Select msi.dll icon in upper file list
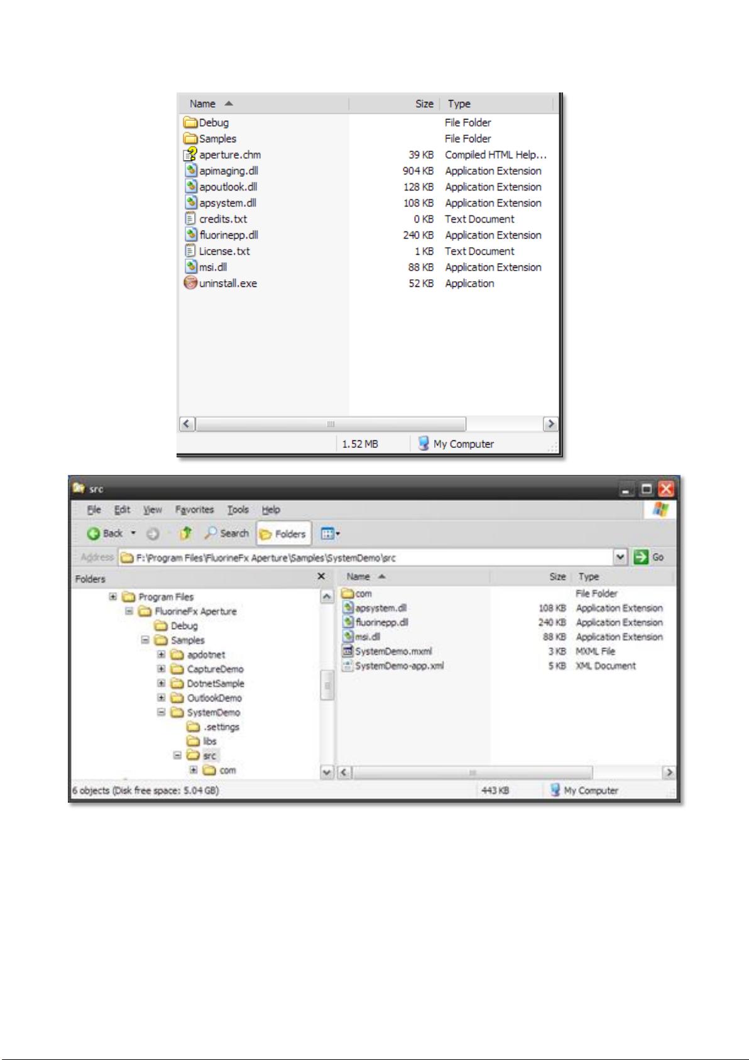Screen dimensions: 749x1060 tap(192, 267)
